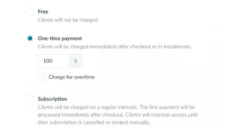Screen dimensions: 236x134
Task: Click the $ currency symbol box
Action: [x=76, y=61]
